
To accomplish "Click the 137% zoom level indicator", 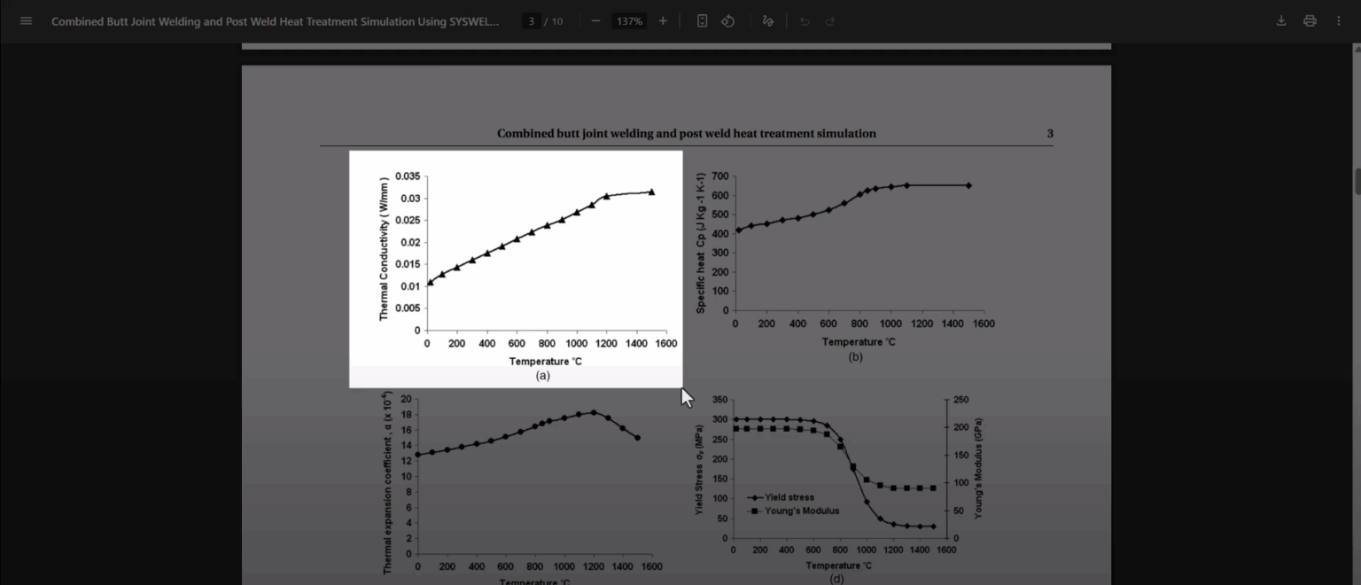I will pyautogui.click(x=628, y=20).
